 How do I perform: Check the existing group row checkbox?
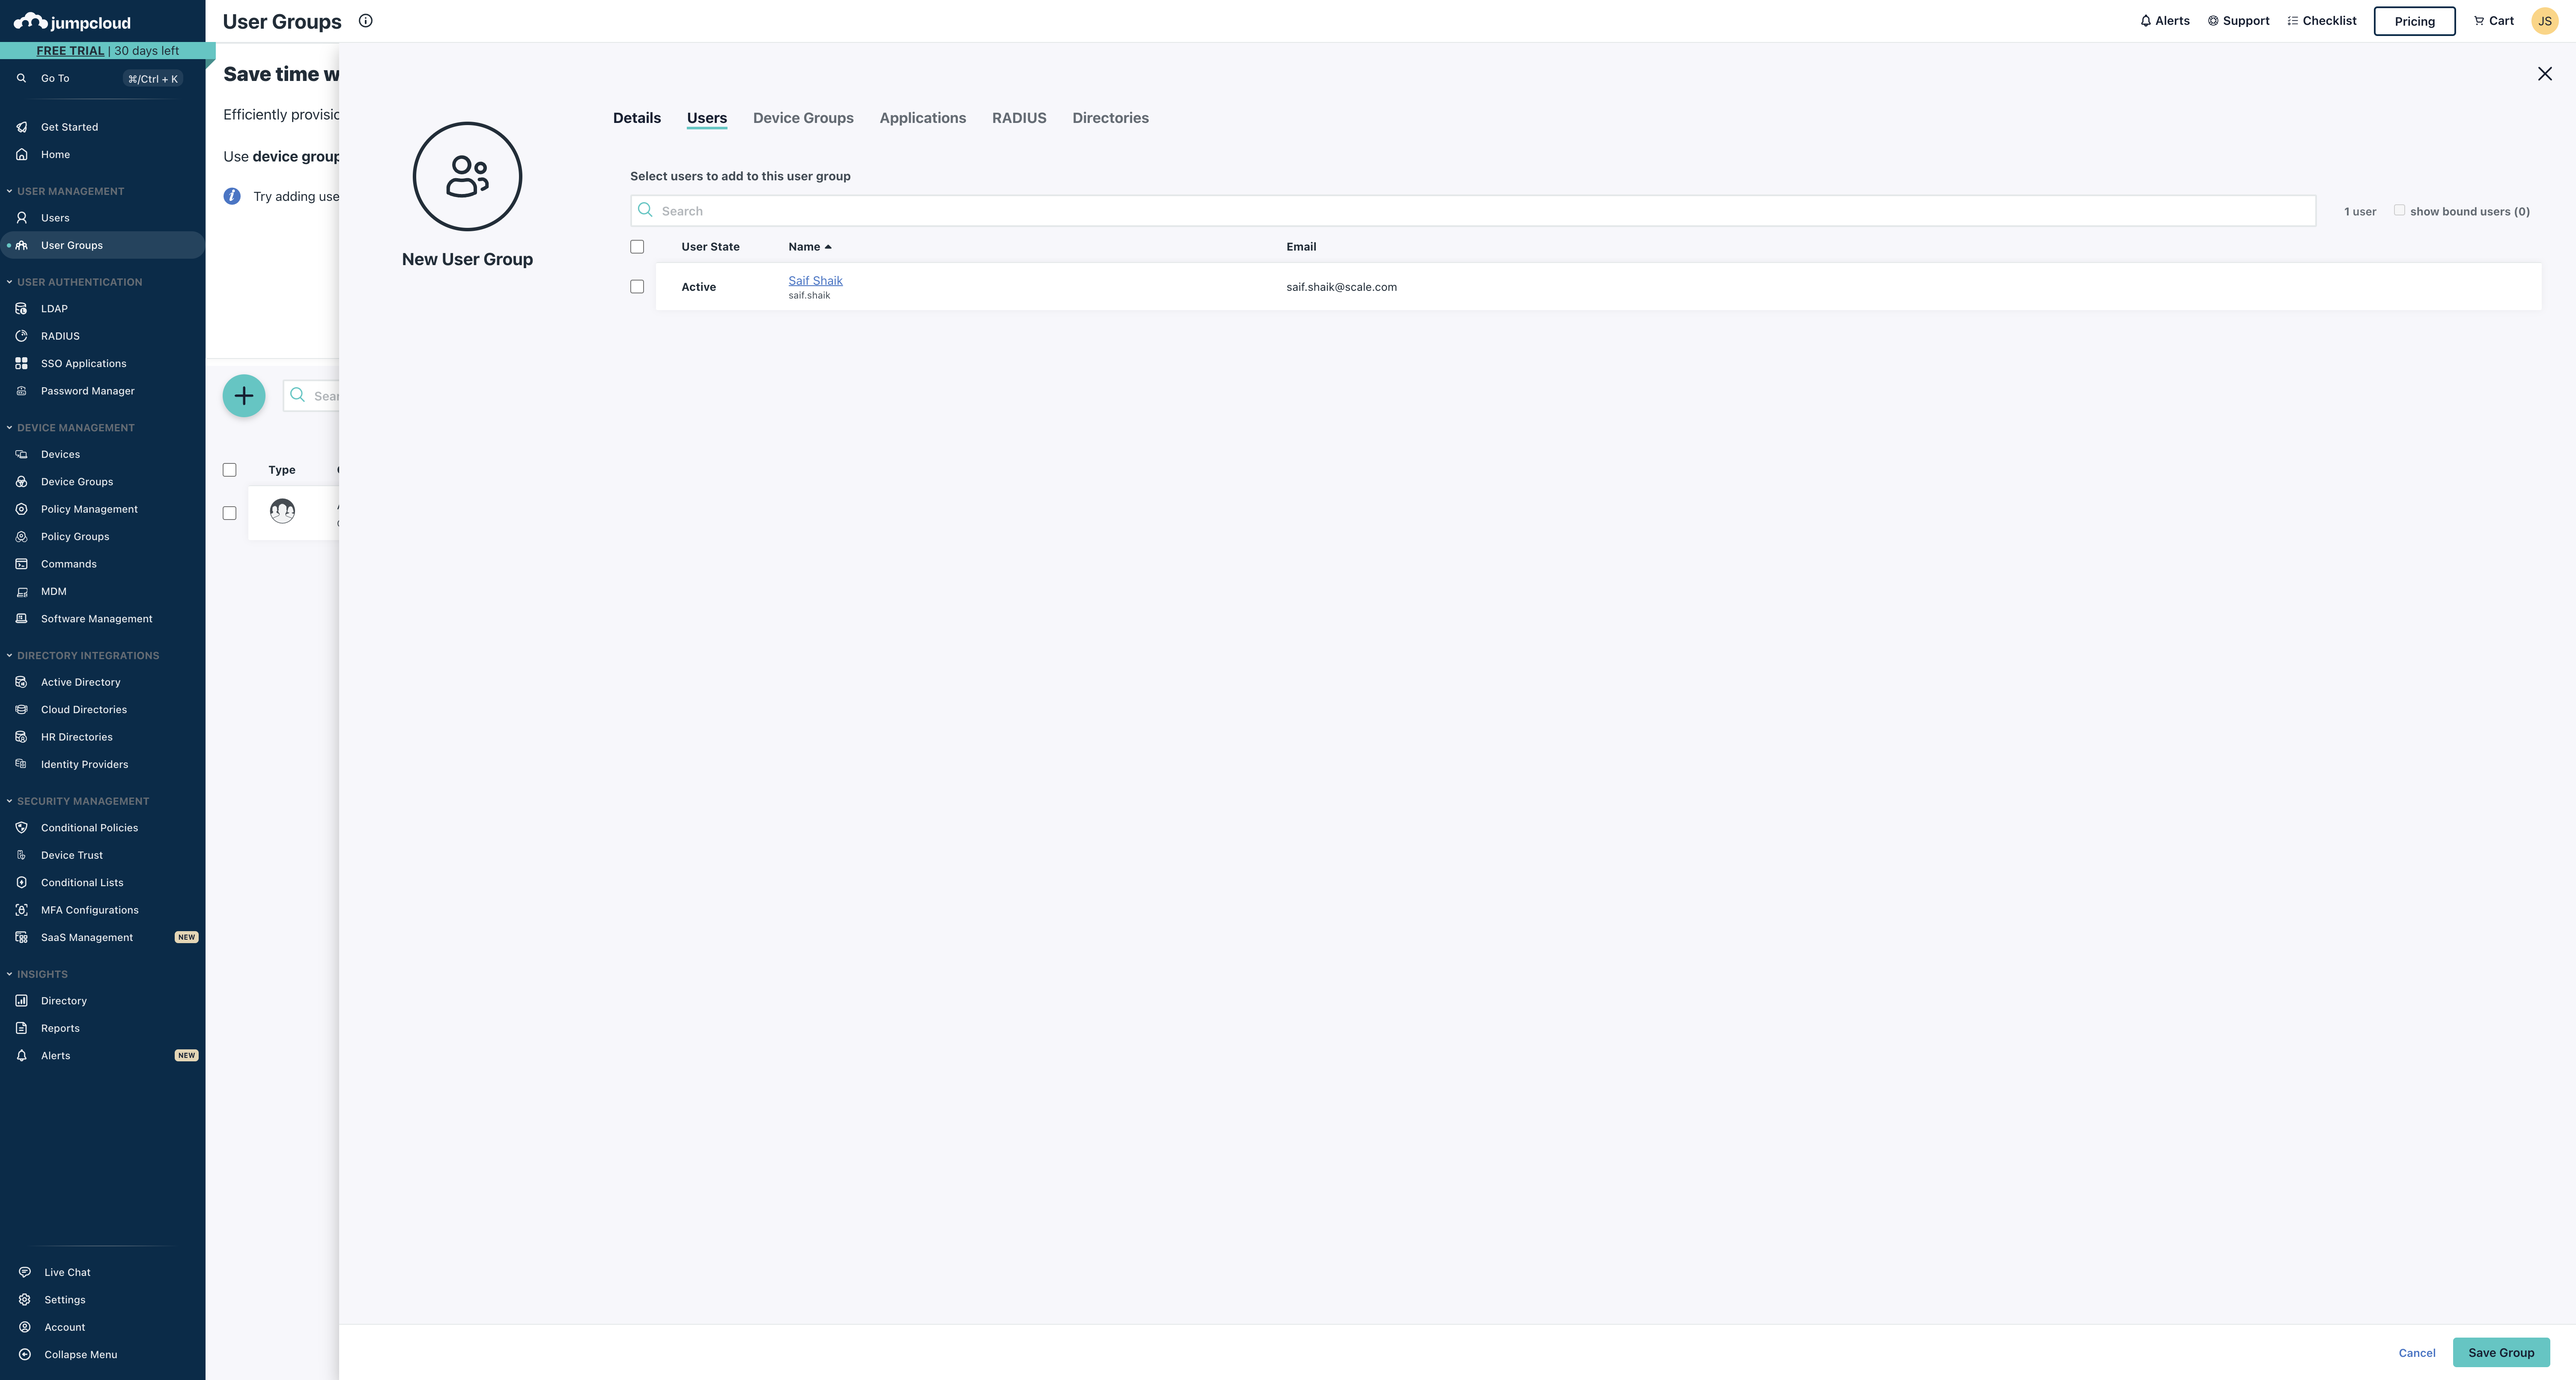click(229, 513)
